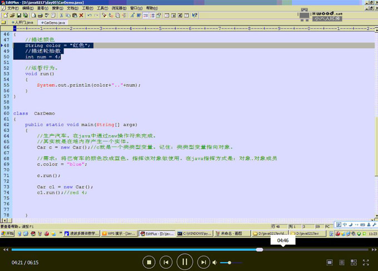Click the IME 中 language indicator
Viewport: 378px width, 271px height.
click(345, 225)
